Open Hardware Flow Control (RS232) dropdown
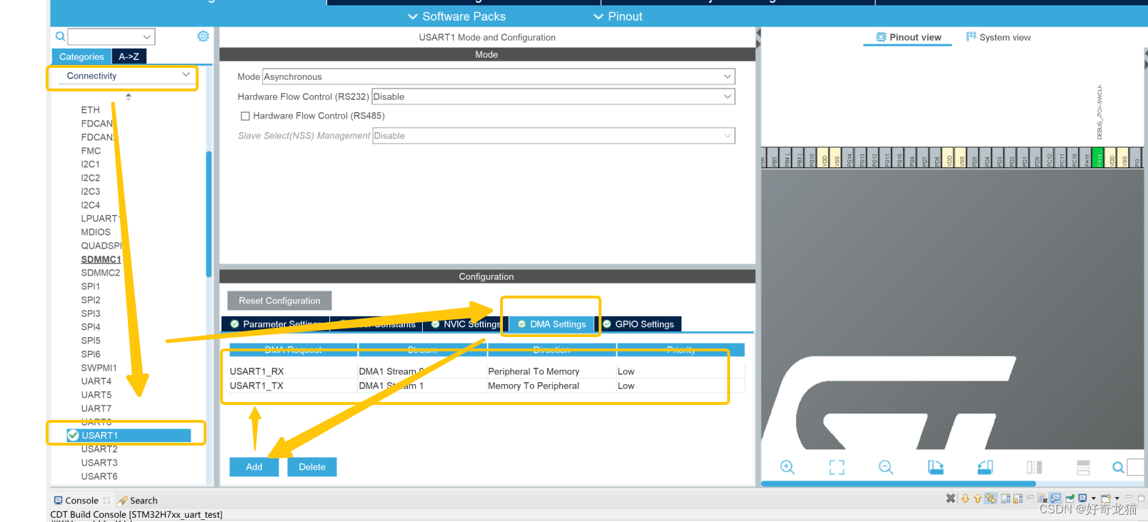1148x522 pixels. pyautogui.click(x=553, y=96)
